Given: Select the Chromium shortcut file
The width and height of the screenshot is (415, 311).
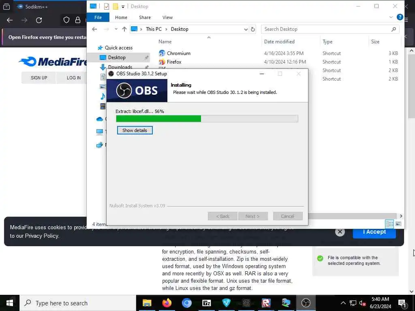Looking at the screenshot, I should [178, 53].
